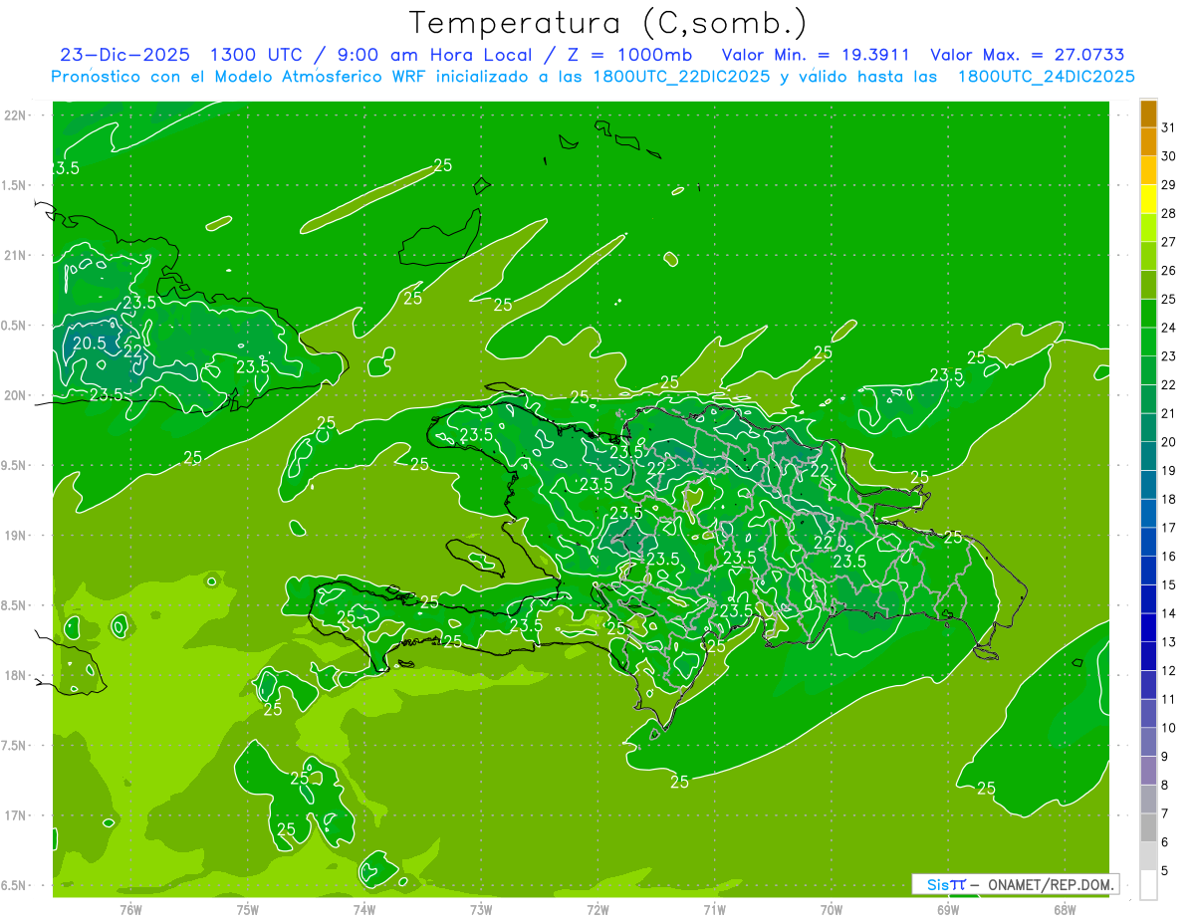Click colorbar legend value "27"

pyautogui.click(x=1169, y=242)
